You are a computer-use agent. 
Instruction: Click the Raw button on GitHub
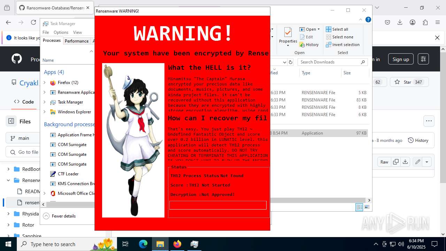(384, 162)
